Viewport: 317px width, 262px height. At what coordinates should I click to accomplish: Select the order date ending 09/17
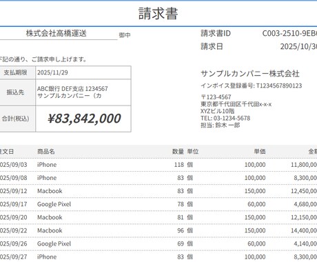[x=14, y=204]
